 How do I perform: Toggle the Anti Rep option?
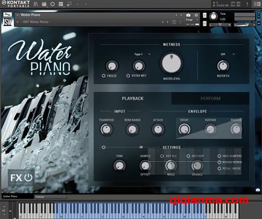[188, 156]
